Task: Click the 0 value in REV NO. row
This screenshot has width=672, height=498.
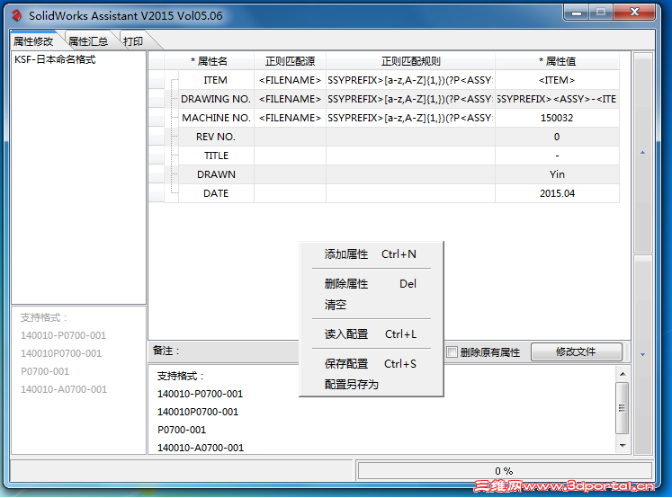Action: (557, 137)
